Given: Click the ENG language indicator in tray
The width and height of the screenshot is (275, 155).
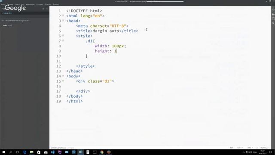Looking at the screenshot, I should coord(255,152).
